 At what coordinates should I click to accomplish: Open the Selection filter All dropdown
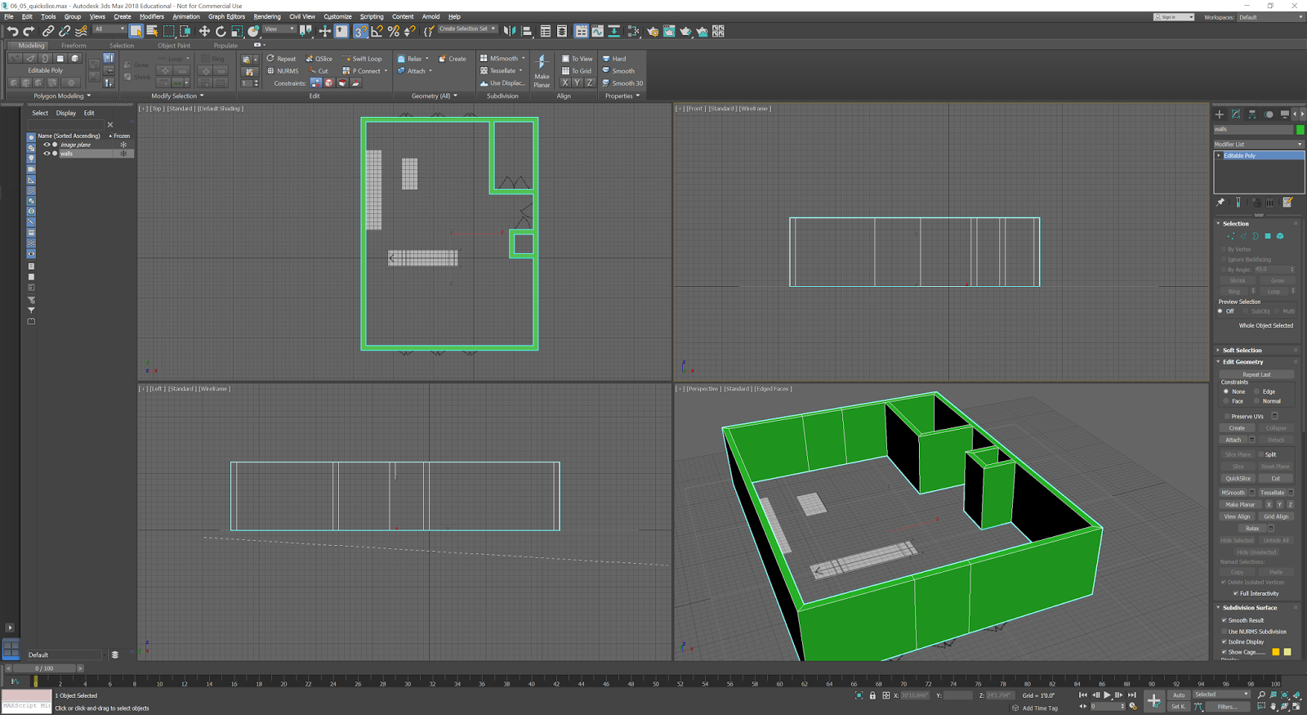pos(109,29)
